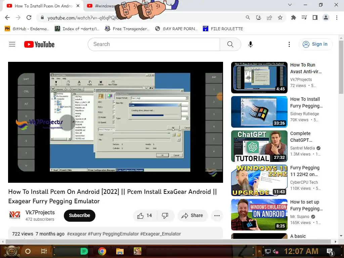Sign in to YouTube
Screen dimensions: 344x258
[315, 44]
